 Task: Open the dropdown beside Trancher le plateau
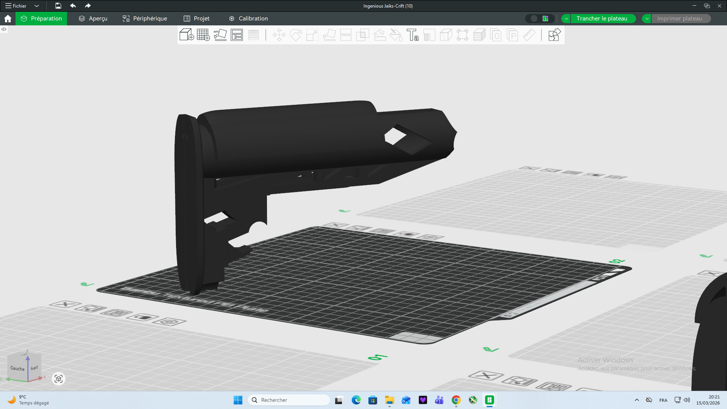[x=566, y=19]
